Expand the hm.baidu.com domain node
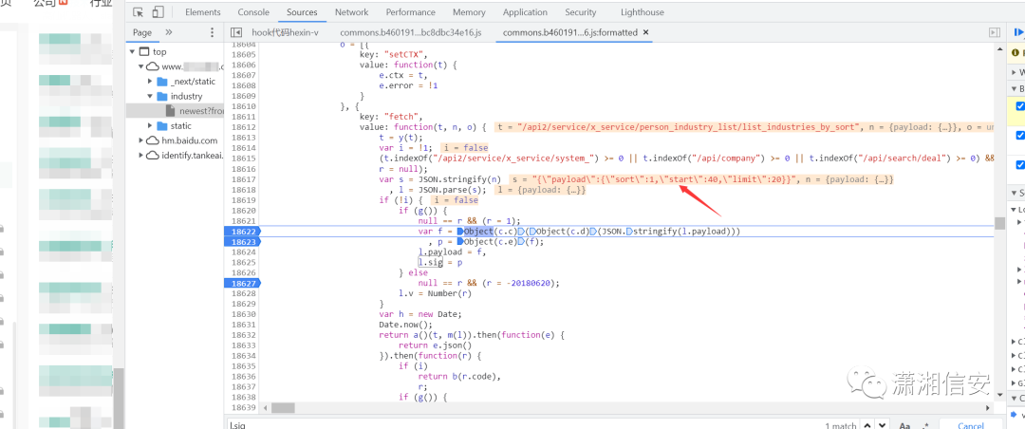 pyautogui.click(x=139, y=140)
